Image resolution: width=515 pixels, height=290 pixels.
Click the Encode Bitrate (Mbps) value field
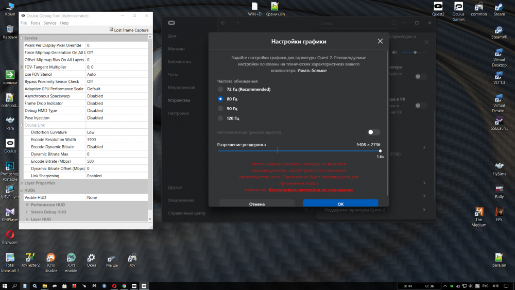pyautogui.click(x=116, y=161)
